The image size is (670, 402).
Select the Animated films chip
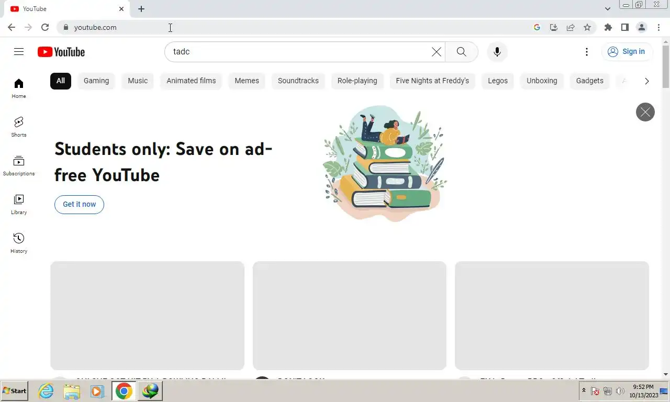pyautogui.click(x=191, y=81)
